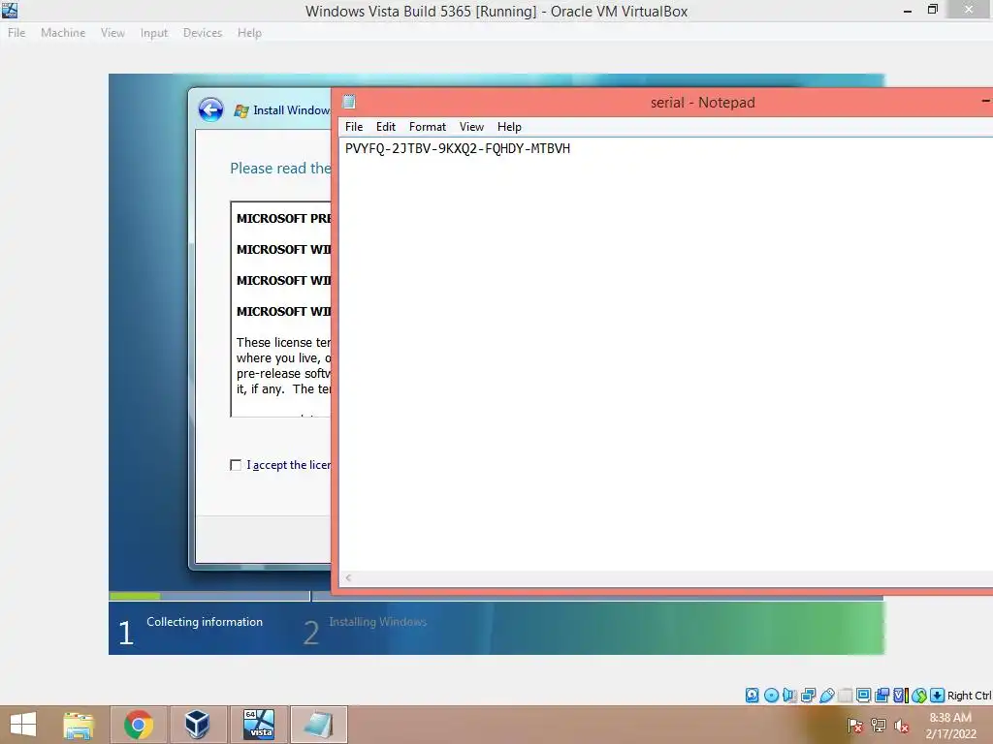Click Notepad horizontal scrollbar left arrow
The width and height of the screenshot is (993, 744).
point(348,577)
